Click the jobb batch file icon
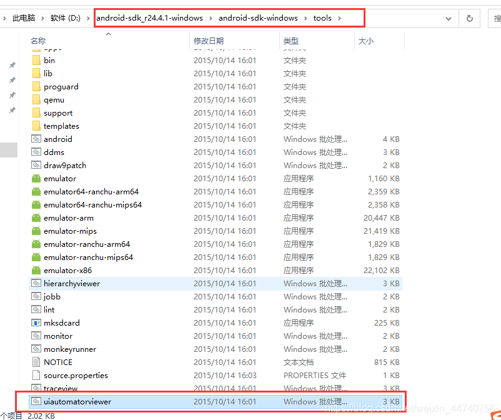 pos(36,296)
